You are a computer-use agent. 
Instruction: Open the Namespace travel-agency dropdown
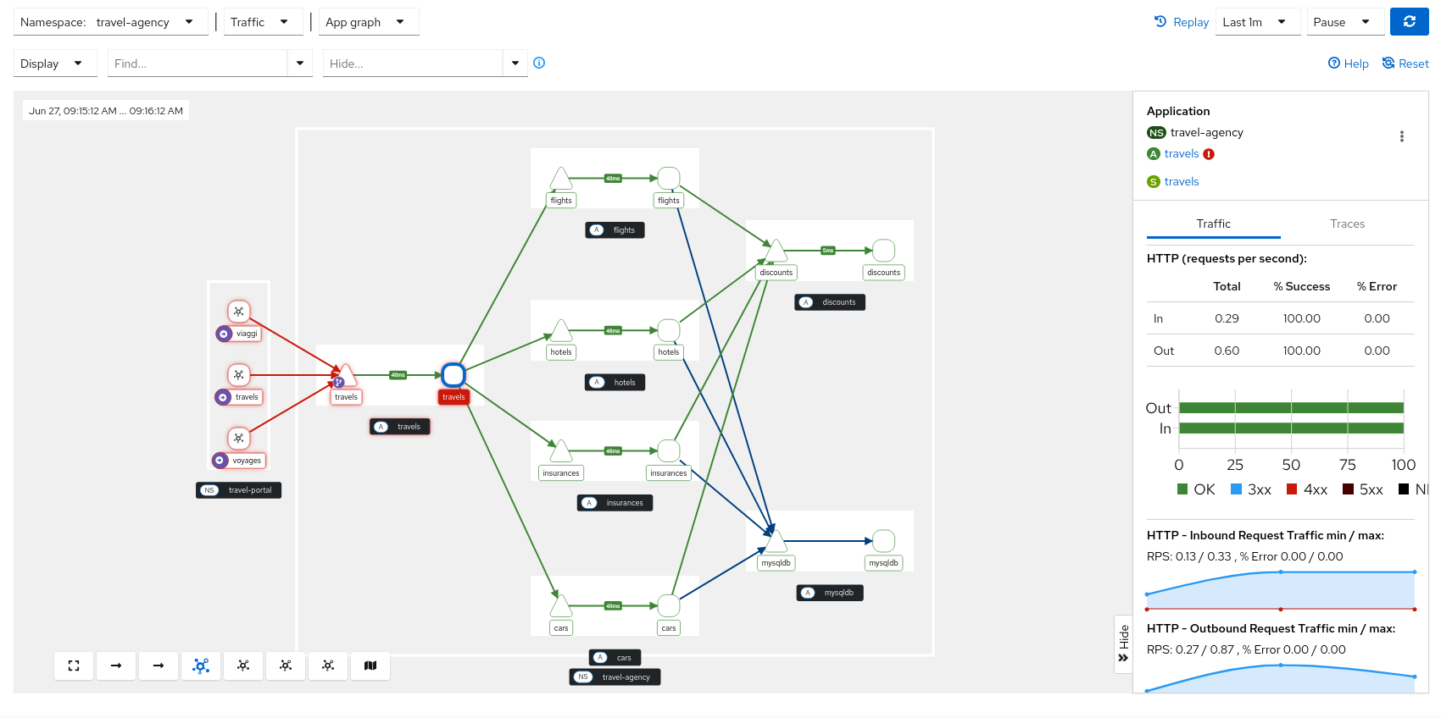pos(110,22)
